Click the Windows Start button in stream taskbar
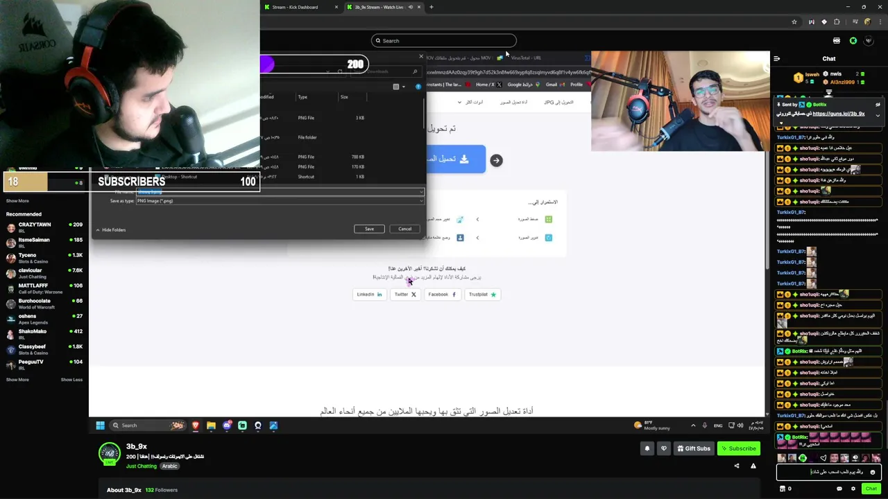This screenshot has height=499, width=888. pos(100,426)
